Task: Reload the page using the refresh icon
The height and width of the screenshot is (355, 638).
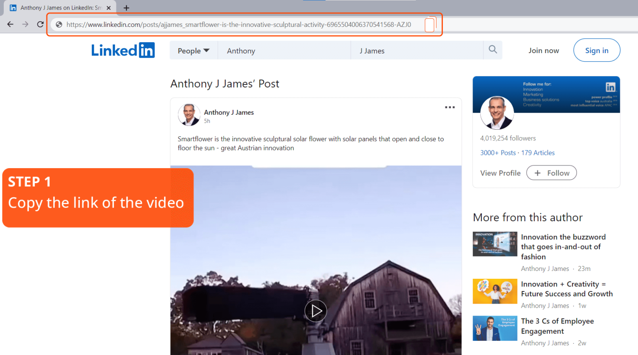Action: (x=40, y=24)
